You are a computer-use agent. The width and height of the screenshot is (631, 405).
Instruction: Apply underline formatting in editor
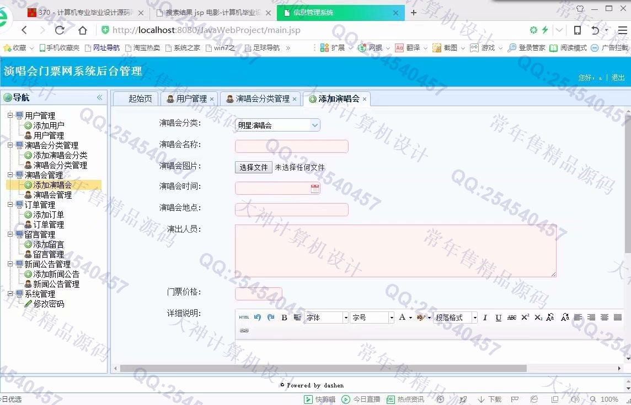click(x=498, y=318)
